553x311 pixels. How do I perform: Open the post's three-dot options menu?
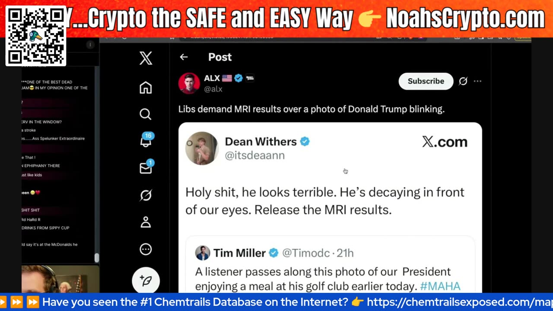[x=477, y=81]
